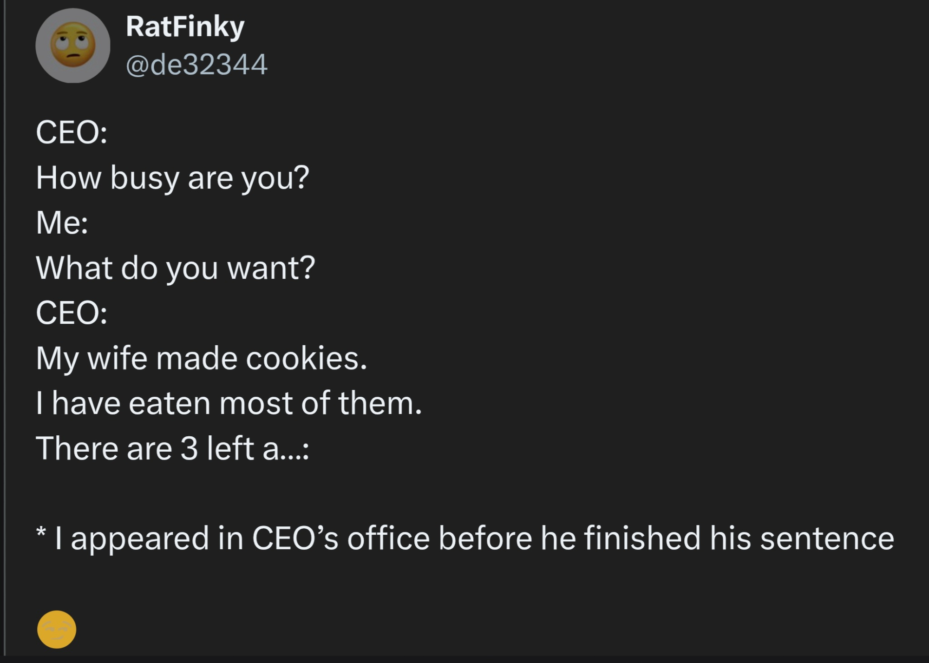The image size is (929, 663).
Task: Select the "What do you want?" line
Action: [175, 268]
